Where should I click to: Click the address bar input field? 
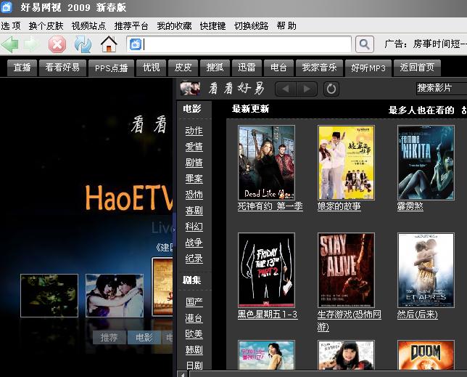click(239, 44)
